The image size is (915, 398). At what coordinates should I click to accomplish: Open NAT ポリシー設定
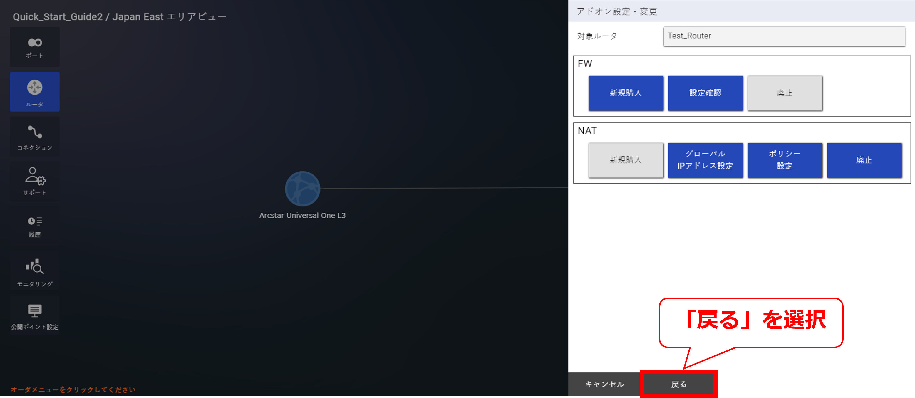pos(785,160)
